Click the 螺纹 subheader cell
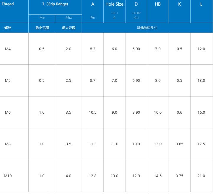213x194 pixels. (8, 28)
